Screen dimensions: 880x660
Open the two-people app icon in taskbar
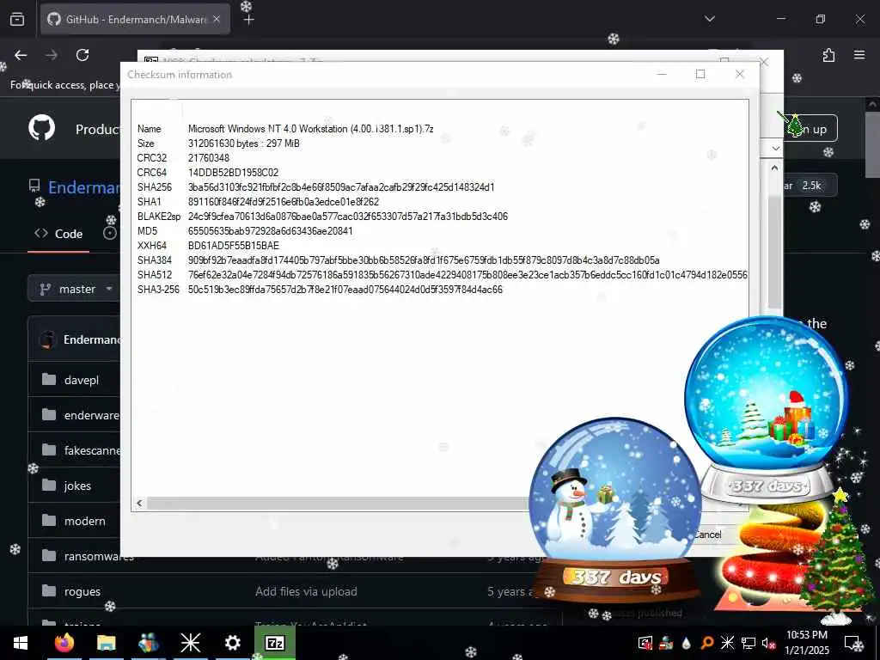[148, 643]
